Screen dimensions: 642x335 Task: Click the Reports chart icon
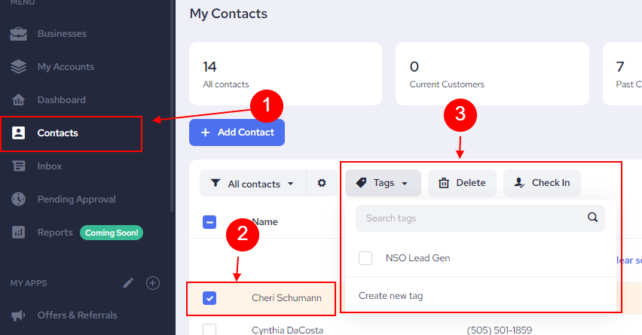(19, 233)
